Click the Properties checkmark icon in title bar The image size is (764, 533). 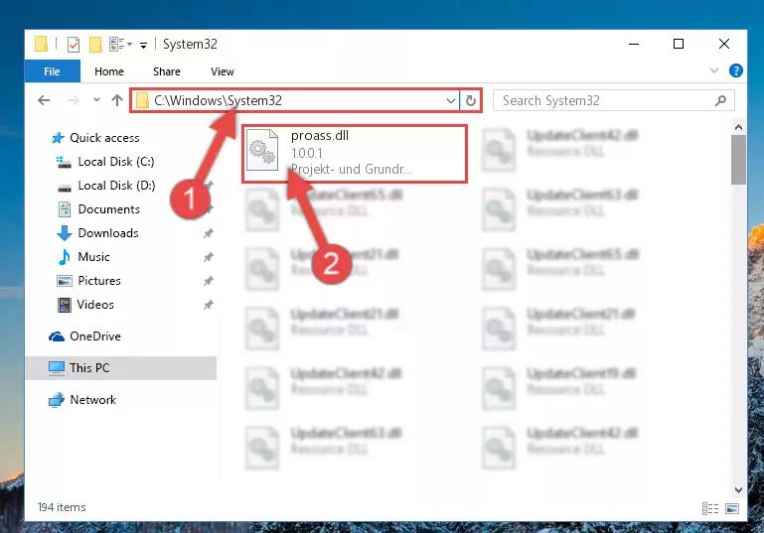pyautogui.click(x=74, y=45)
